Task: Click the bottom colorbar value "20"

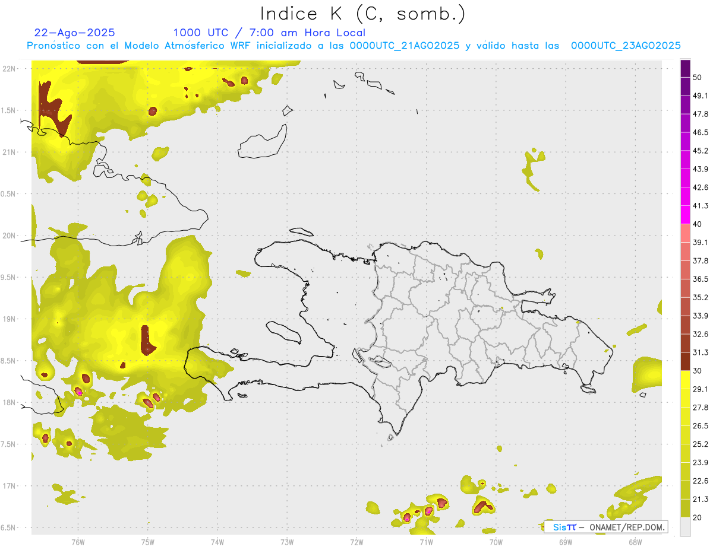Action: pyautogui.click(x=698, y=517)
